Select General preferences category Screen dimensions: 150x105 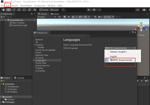[x=39, y=40]
